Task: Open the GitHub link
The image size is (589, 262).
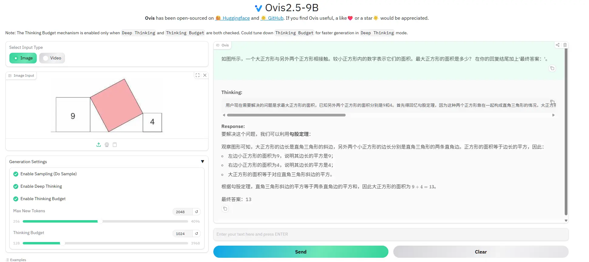Action: click(272, 18)
